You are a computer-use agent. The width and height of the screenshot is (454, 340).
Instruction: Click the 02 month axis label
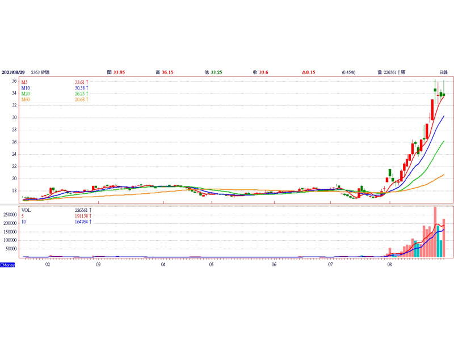click(48, 265)
